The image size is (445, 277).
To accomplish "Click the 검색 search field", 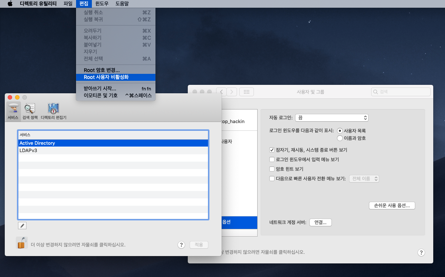I will coord(401,91).
